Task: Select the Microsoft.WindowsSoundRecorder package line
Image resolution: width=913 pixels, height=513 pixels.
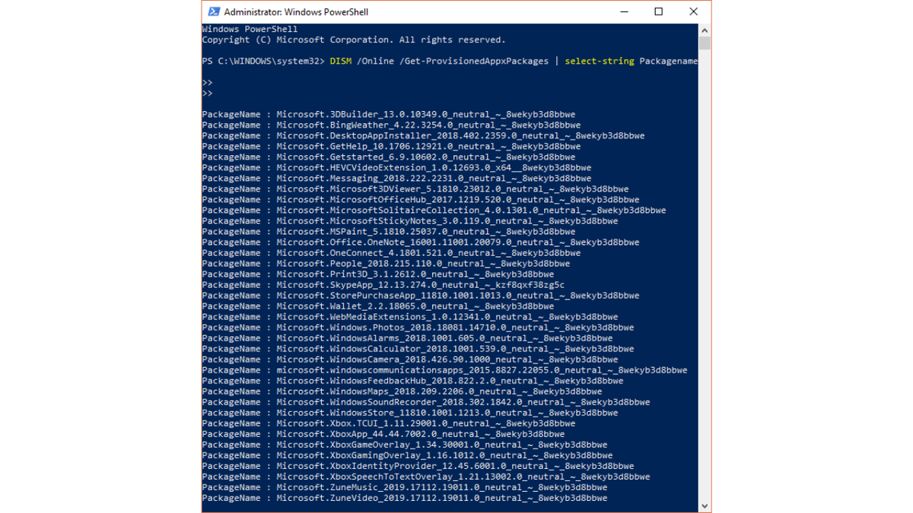Action: click(x=426, y=401)
